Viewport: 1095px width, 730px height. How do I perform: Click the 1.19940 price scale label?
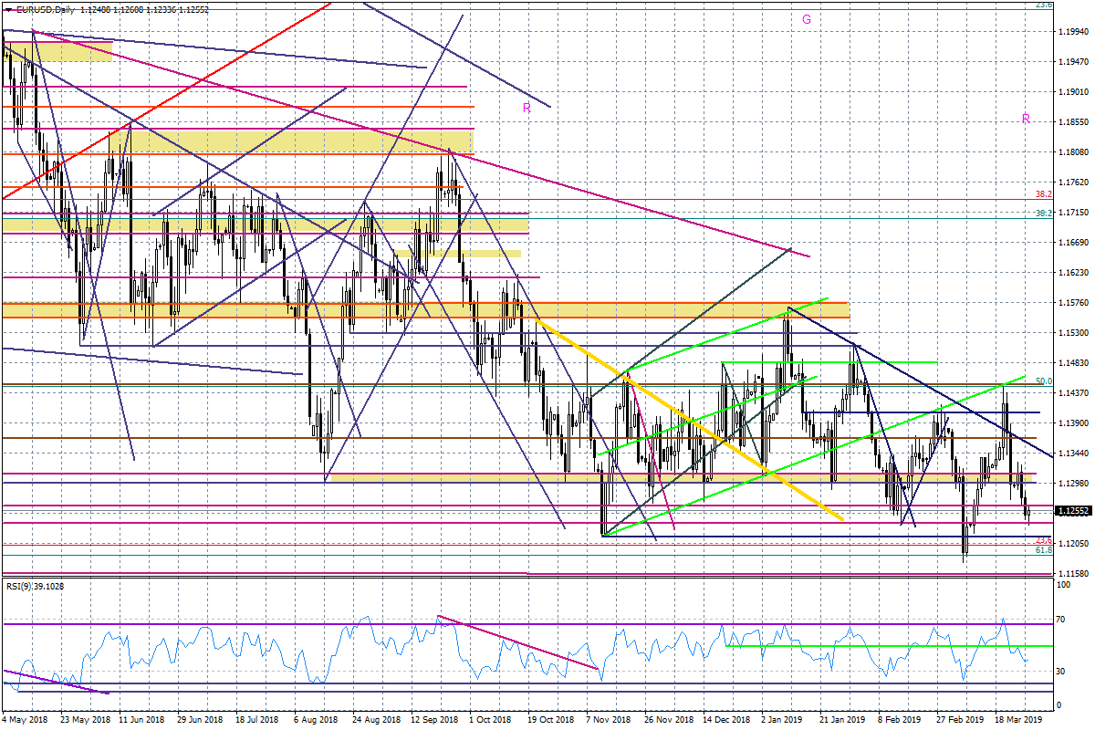tap(1074, 32)
